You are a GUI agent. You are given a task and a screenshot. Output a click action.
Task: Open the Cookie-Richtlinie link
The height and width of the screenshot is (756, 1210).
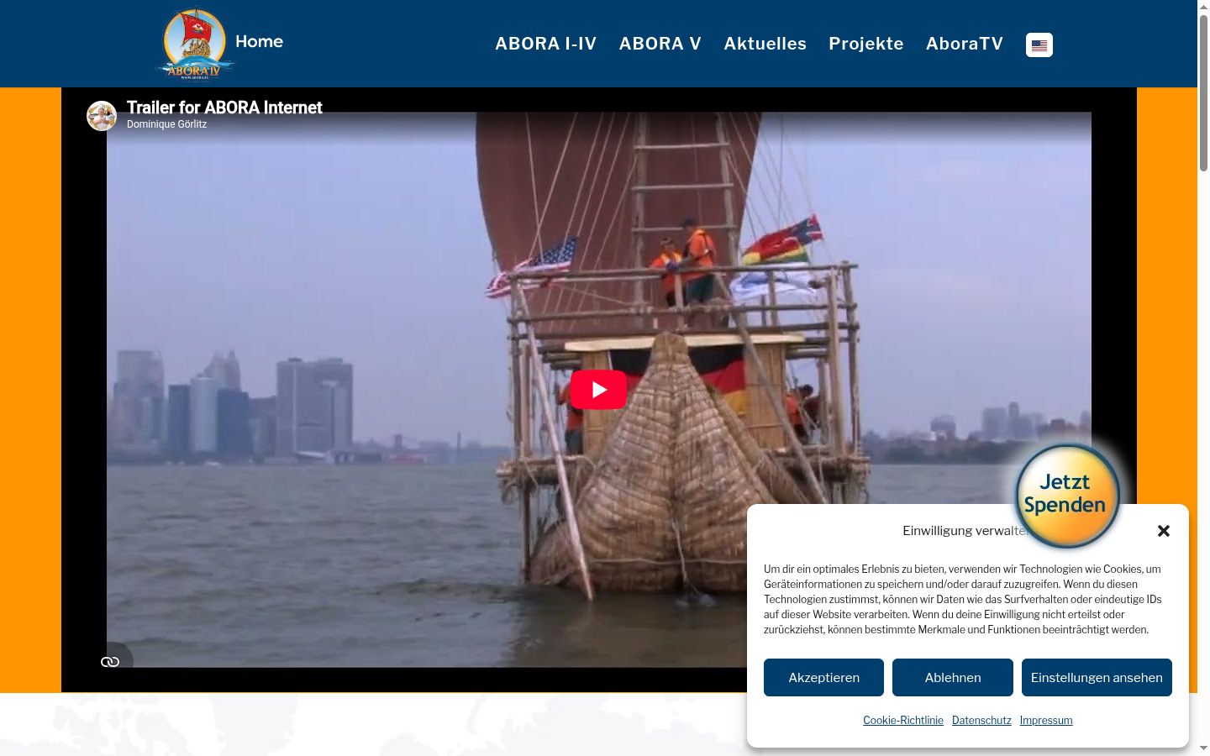coord(903,721)
